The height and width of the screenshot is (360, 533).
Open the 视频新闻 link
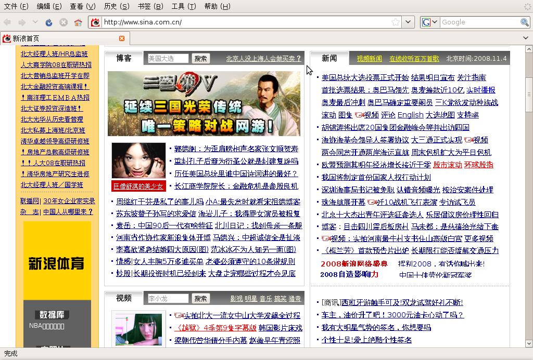click(369, 59)
